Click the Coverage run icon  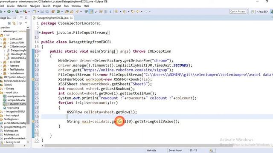pos(17,11)
